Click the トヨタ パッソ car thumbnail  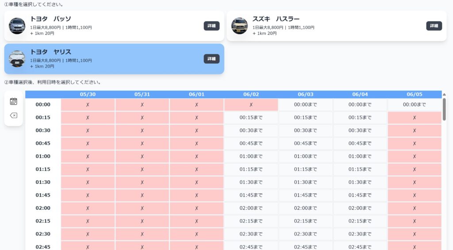click(x=17, y=26)
